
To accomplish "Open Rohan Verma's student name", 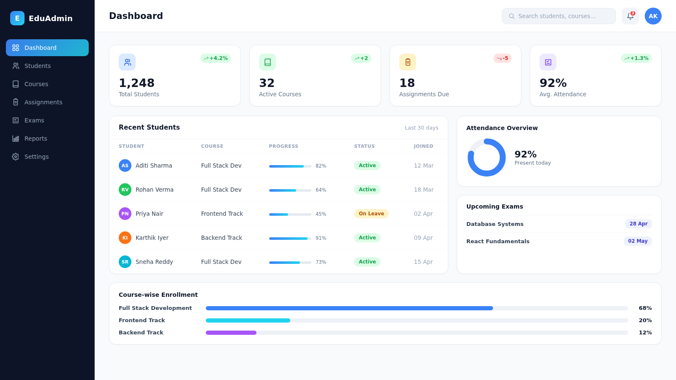I will click(x=155, y=190).
